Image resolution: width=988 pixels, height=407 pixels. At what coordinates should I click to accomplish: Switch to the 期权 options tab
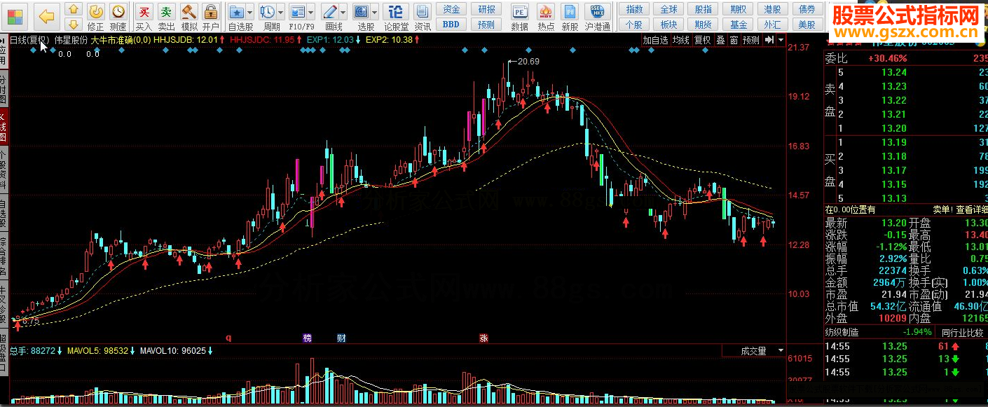tap(739, 9)
